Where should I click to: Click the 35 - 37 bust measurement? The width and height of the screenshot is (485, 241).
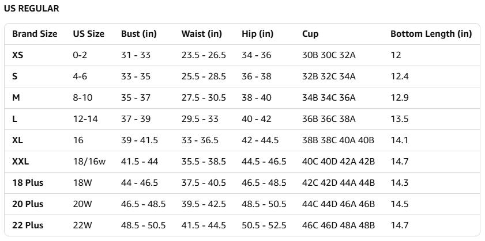tap(136, 98)
